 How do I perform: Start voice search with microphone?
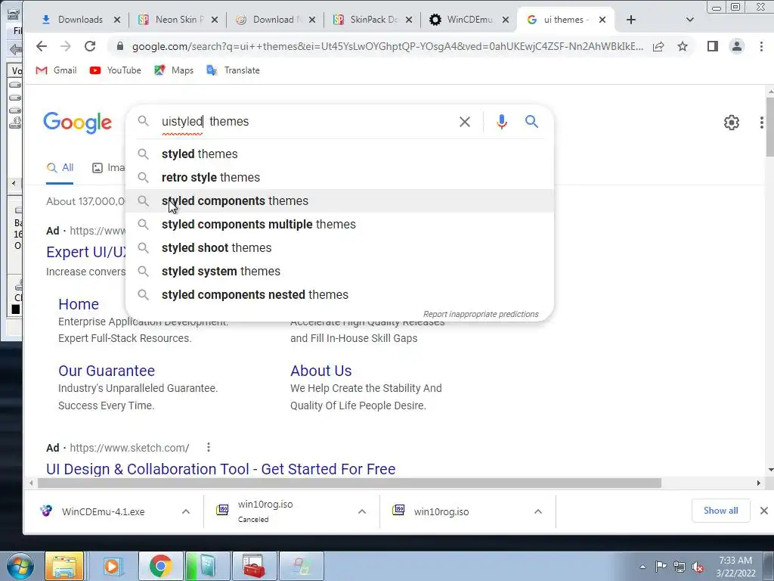pos(502,122)
